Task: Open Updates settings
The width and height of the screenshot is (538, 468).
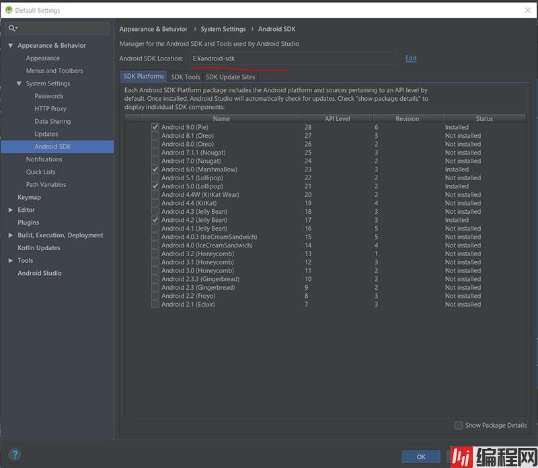Action: (46, 134)
